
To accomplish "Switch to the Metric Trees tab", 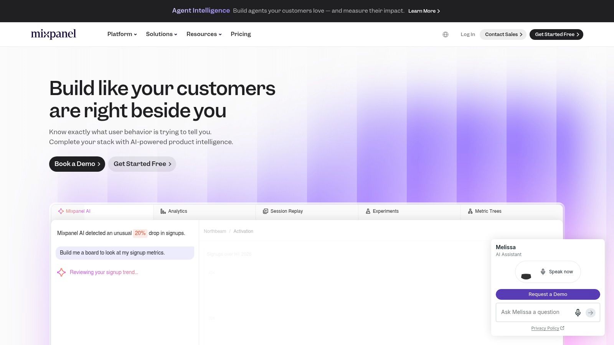I will click(x=512, y=211).
